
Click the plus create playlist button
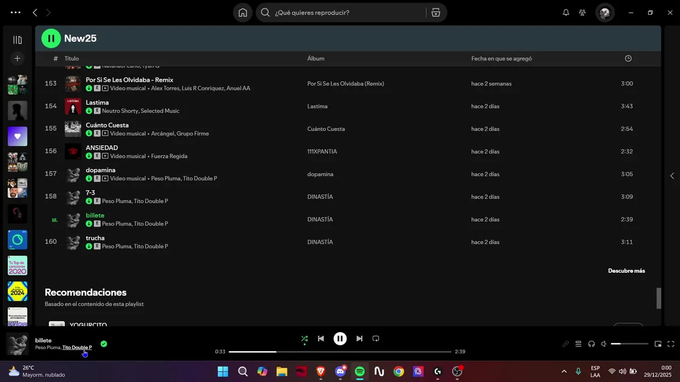click(x=18, y=58)
